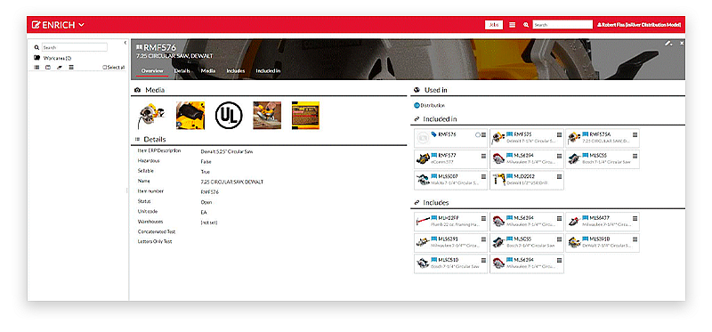The width and height of the screenshot is (712, 332).
Task: Click the Workareas folder icon
Action: (x=36, y=58)
